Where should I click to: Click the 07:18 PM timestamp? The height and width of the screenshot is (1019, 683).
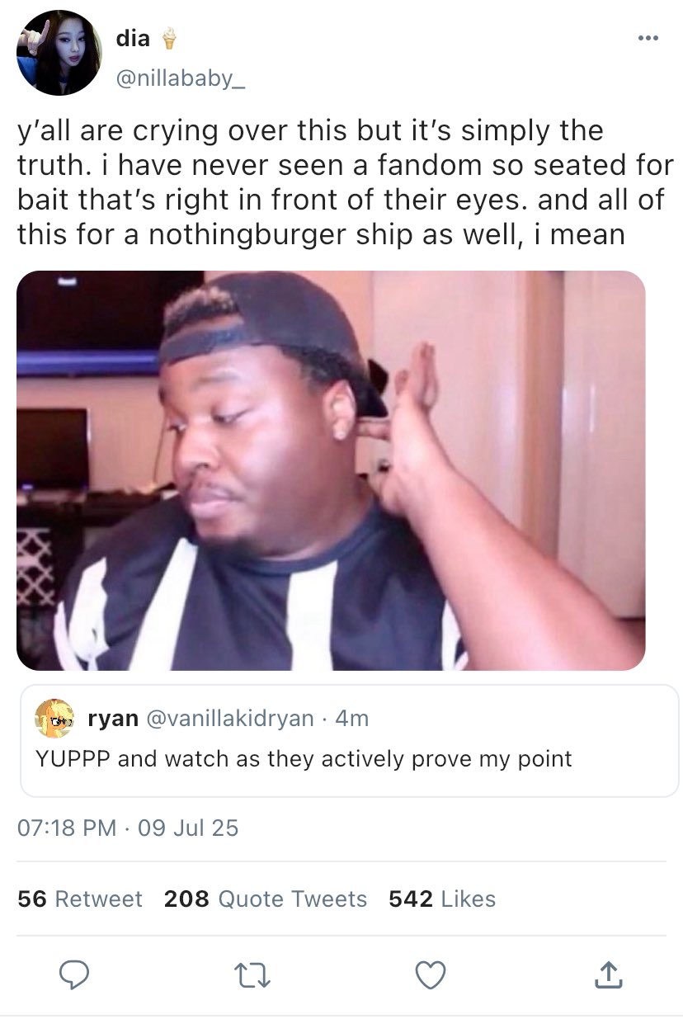[67, 828]
